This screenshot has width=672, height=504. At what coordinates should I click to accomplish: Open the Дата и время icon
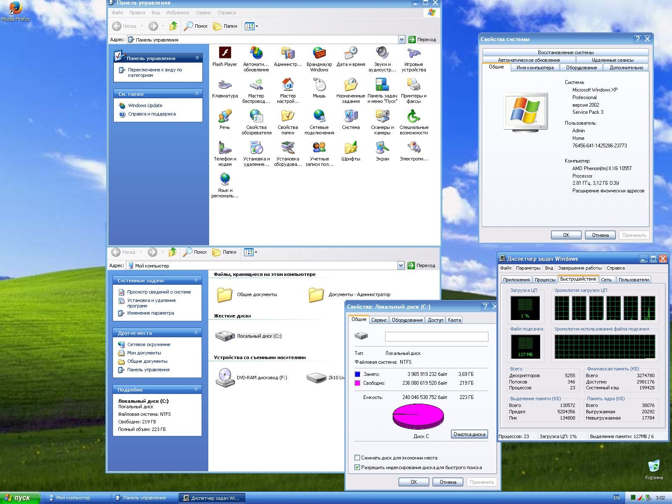coord(351,54)
